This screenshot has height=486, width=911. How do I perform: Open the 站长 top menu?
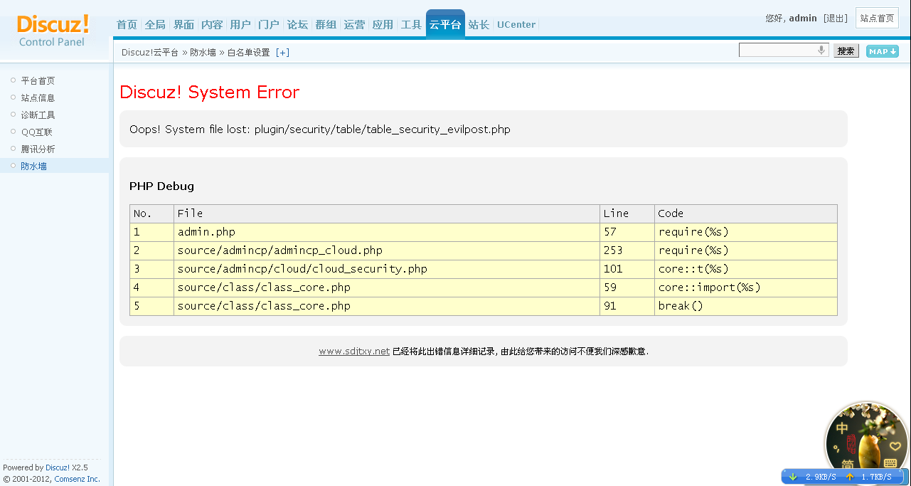tap(479, 25)
